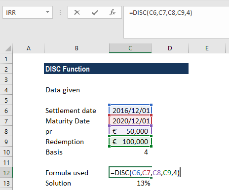The width and height of the screenshot is (229, 190).
Task: Click the Name Box showing IRR
Action: 28,12
